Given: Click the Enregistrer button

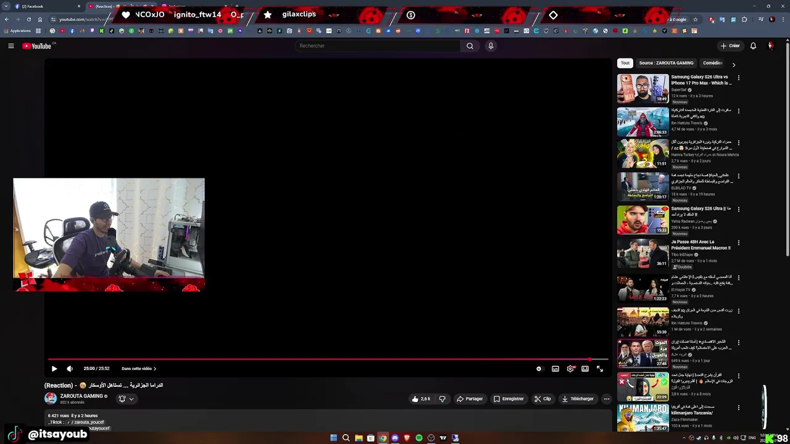Looking at the screenshot, I should click(509, 399).
